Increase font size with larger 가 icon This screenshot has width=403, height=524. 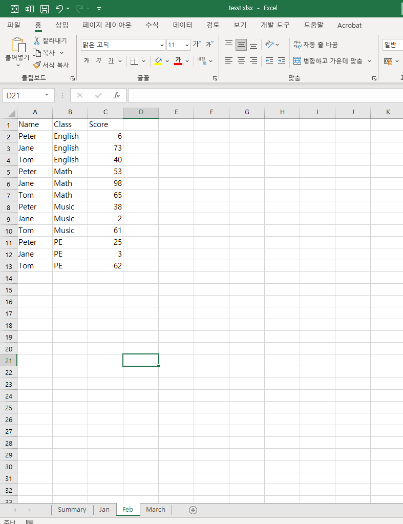pyautogui.click(x=197, y=44)
